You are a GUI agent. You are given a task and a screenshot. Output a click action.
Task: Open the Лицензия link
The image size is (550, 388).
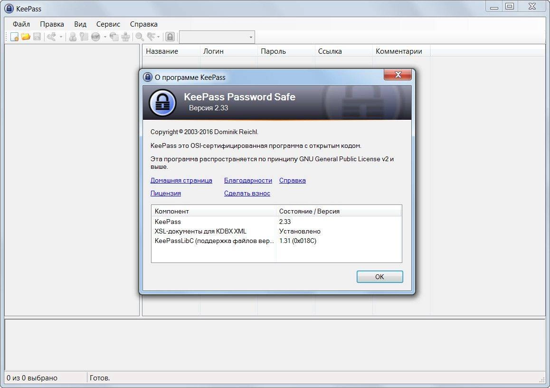[x=166, y=193]
